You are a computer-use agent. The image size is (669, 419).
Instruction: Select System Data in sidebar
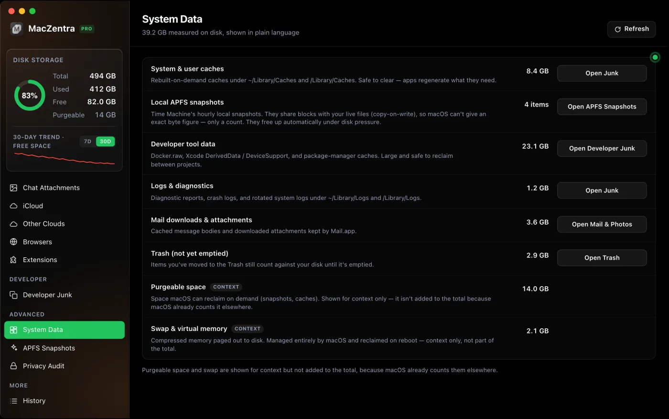pyautogui.click(x=65, y=330)
